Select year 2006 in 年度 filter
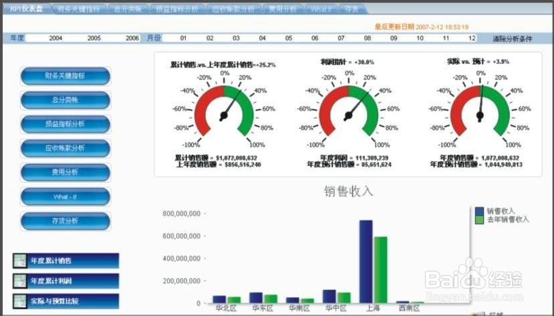Screen dimensions: 554x316 pos(132,38)
